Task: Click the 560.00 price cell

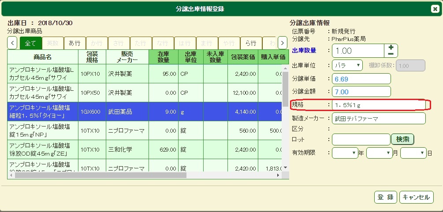Action: pyautogui.click(x=243, y=130)
